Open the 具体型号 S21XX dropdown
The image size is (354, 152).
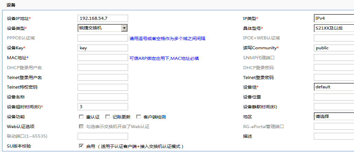(x=334, y=28)
